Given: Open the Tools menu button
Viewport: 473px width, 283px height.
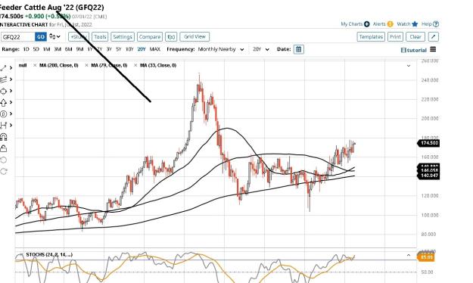Looking at the screenshot, I should coord(100,37).
